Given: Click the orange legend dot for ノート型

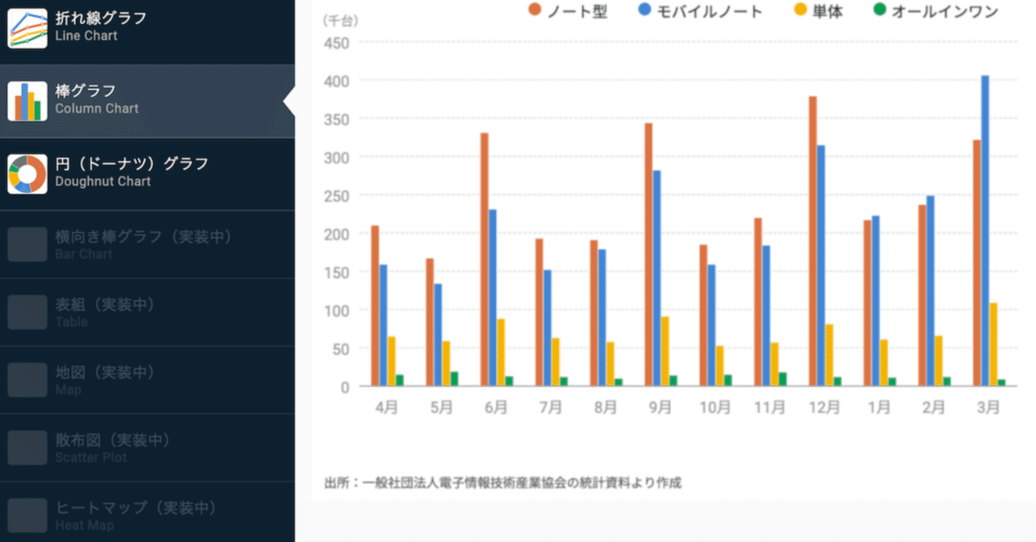Looking at the screenshot, I should (534, 11).
